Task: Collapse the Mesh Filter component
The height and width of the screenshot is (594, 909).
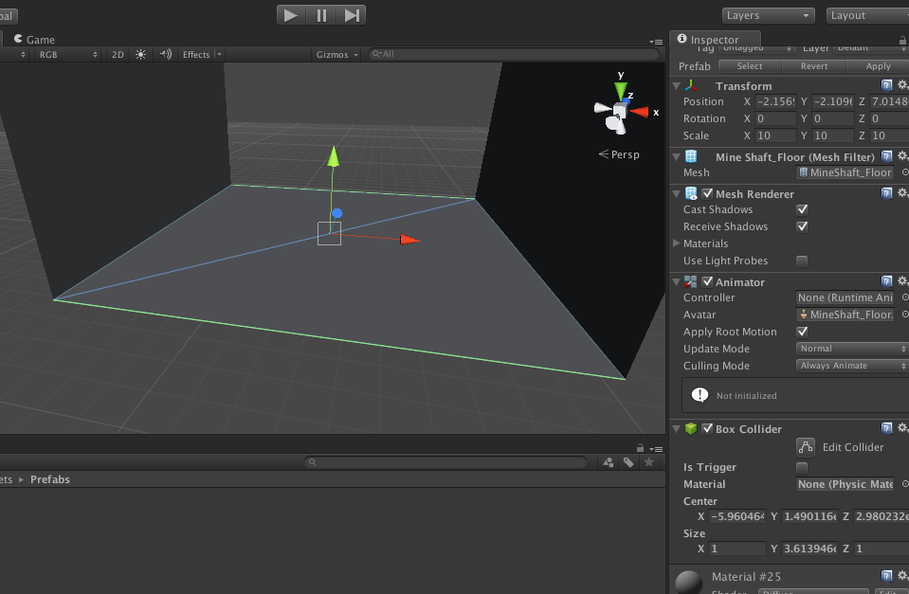Action: point(676,156)
